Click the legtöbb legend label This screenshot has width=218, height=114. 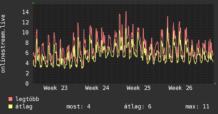pos(27,99)
